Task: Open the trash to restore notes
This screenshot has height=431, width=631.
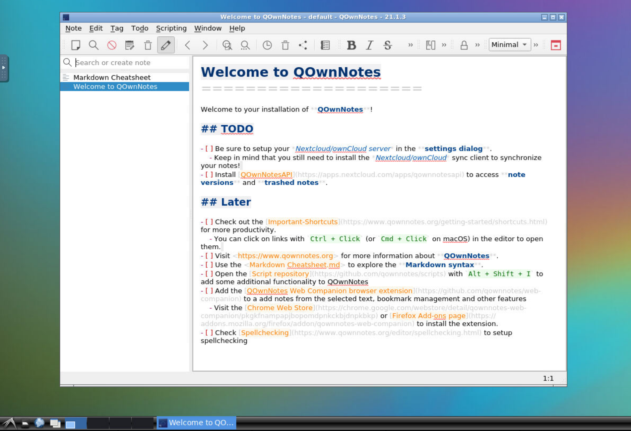Action: [x=285, y=45]
